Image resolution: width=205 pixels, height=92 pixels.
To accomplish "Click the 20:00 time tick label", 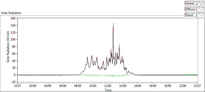I will [x=168, y=86].
